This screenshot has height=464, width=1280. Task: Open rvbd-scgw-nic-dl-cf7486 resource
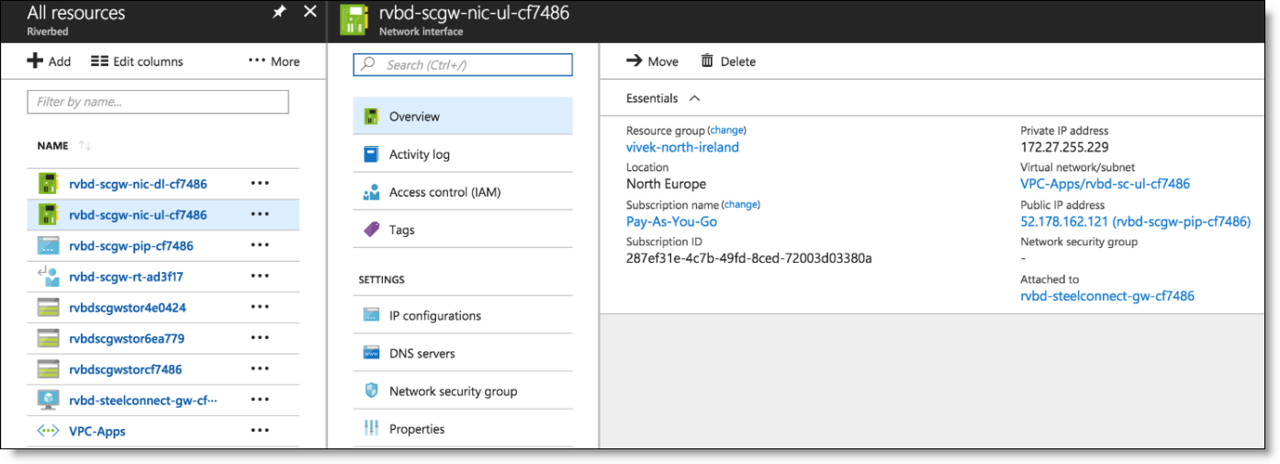pyautogui.click(x=138, y=184)
